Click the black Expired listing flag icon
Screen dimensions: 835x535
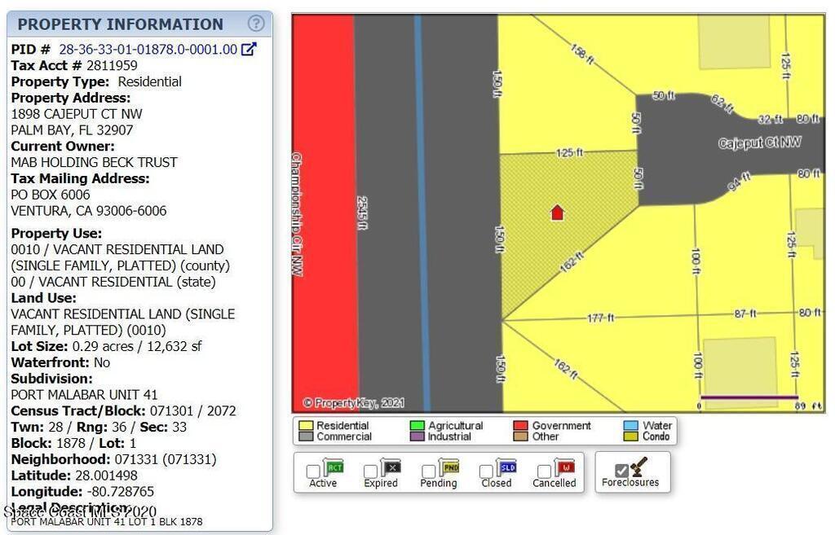click(x=391, y=467)
